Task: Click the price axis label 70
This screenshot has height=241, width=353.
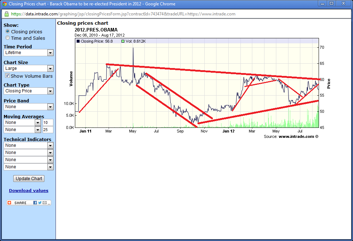Action: (x=322, y=47)
